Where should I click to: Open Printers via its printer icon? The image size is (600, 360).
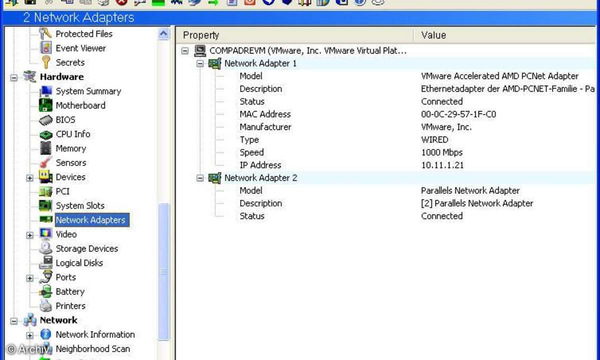(46, 305)
